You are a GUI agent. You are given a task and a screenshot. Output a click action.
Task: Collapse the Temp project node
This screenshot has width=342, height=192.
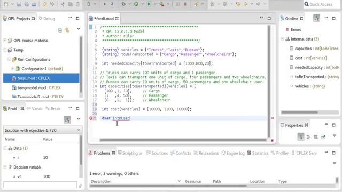(5, 50)
